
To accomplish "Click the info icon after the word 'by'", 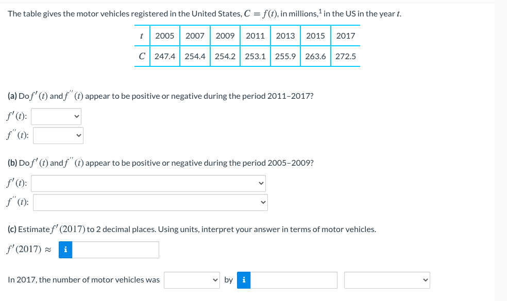I will pyautogui.click(x=243, y=280).
